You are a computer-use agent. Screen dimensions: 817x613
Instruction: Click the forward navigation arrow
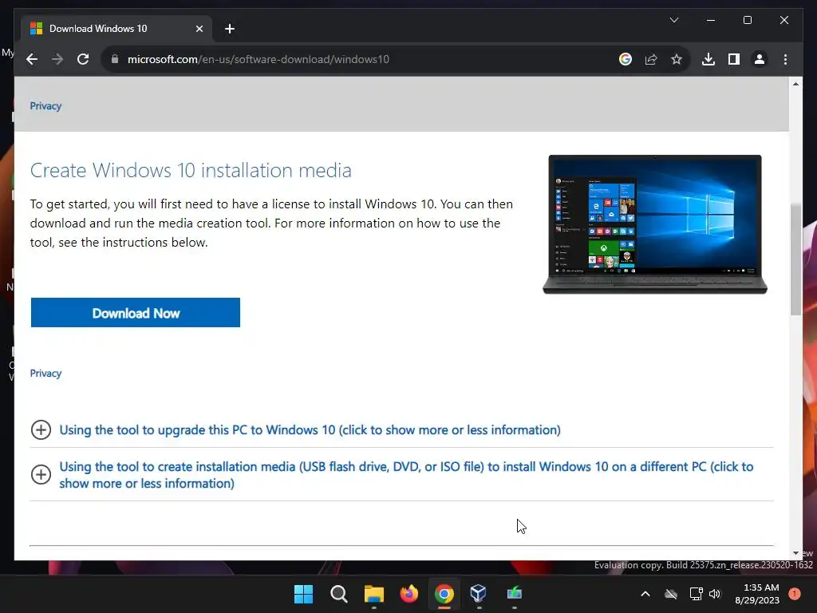57,59
